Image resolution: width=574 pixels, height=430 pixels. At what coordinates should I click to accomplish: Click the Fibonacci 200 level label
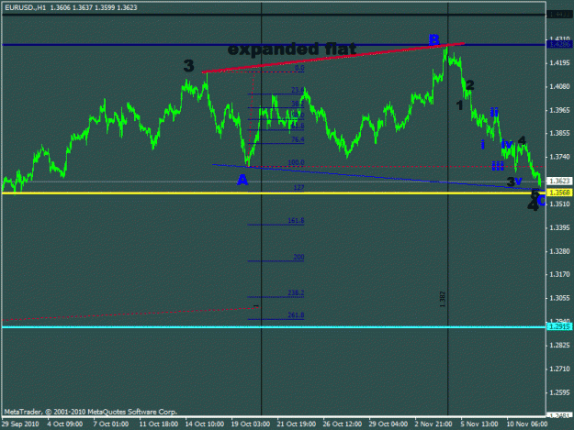pos(298,257)
